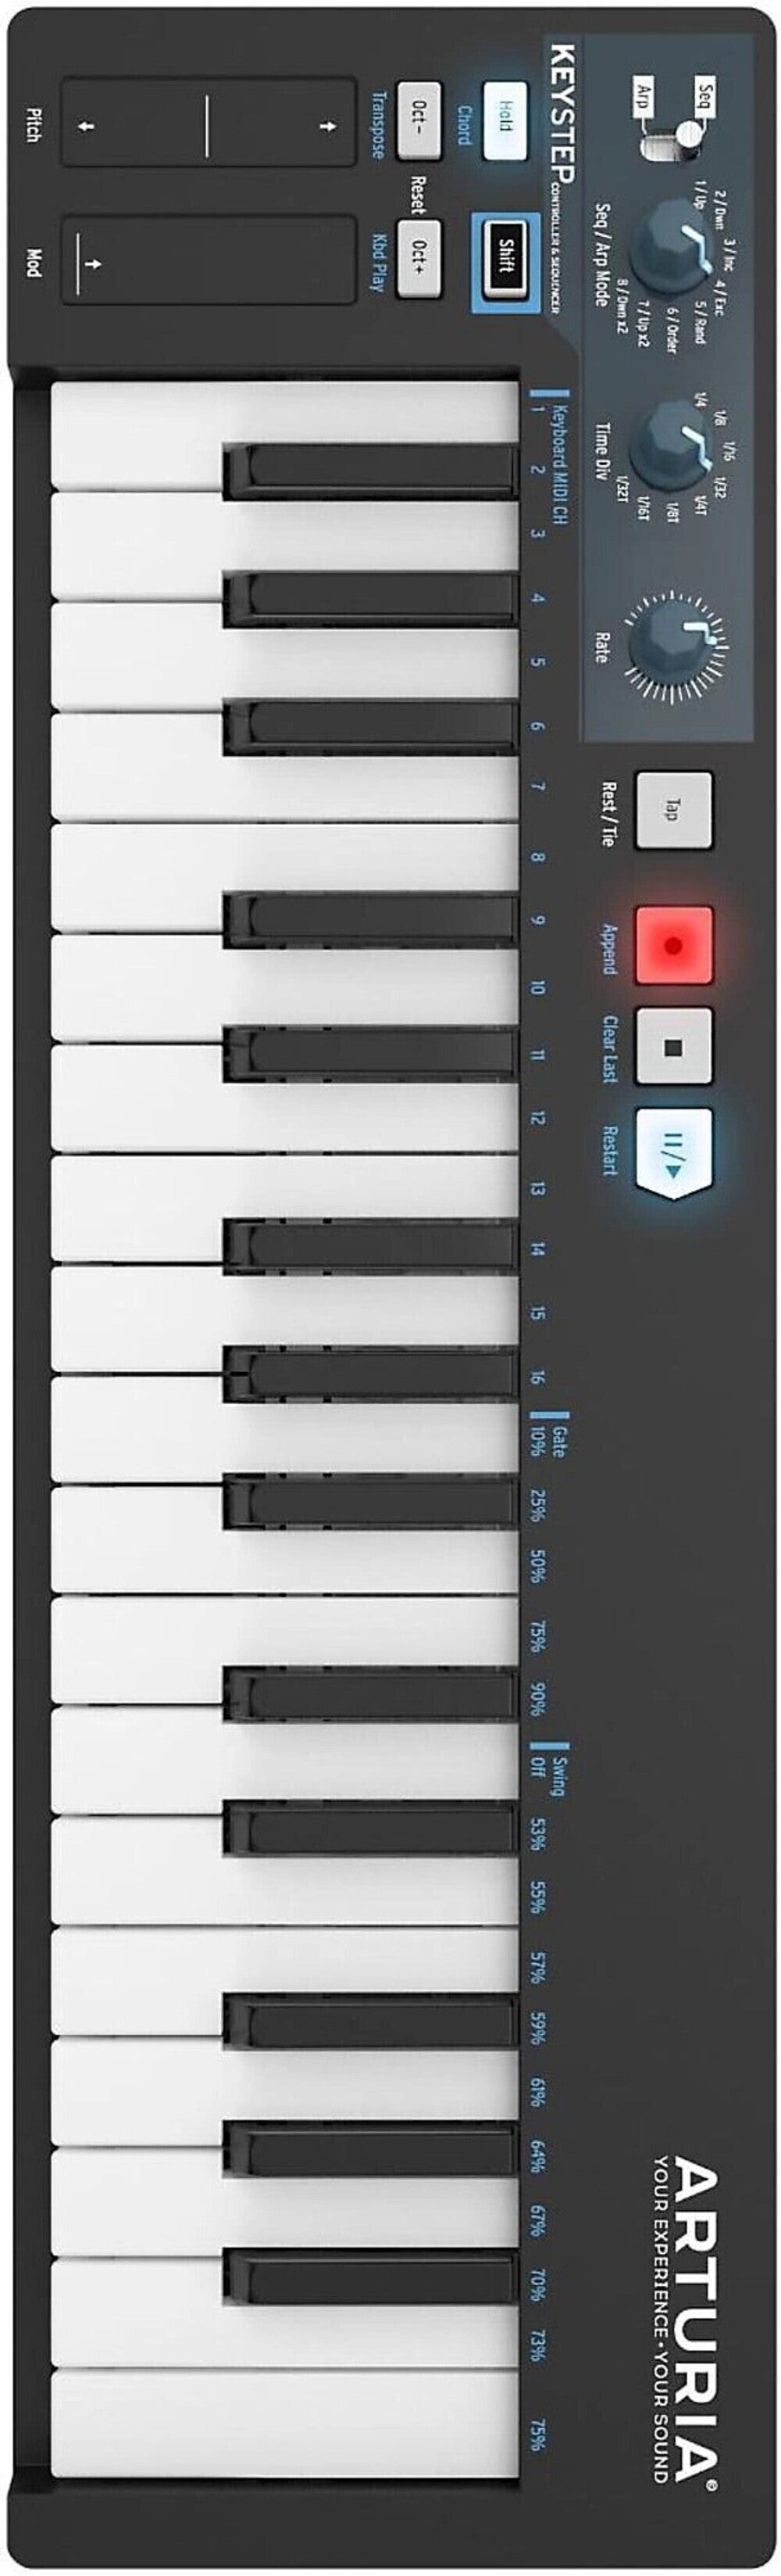
Task: Click the Oct- button
Action: (x=419, y=120)
